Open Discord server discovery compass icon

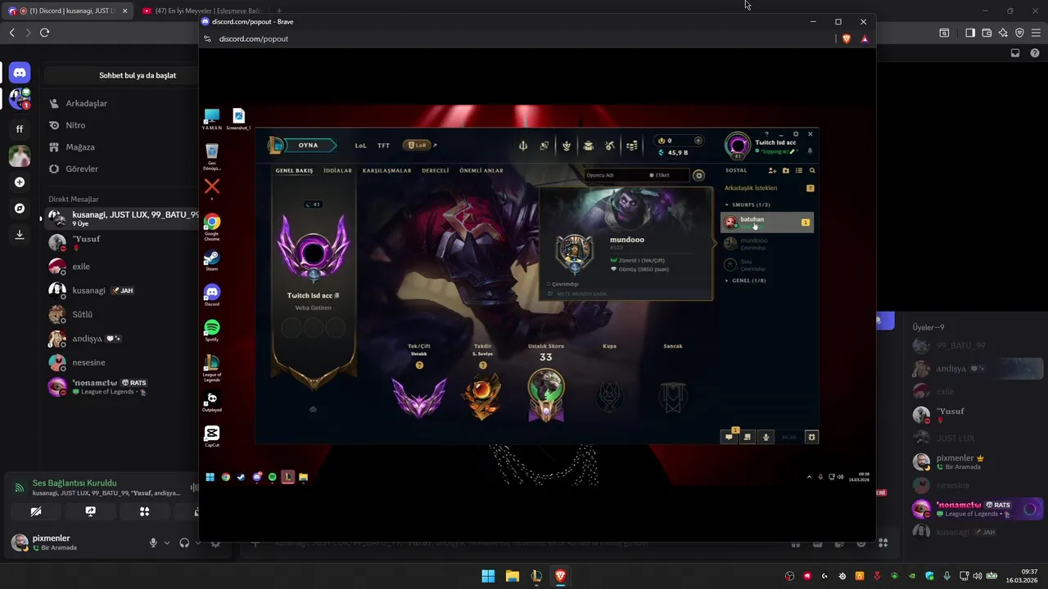tap(20, 209)
